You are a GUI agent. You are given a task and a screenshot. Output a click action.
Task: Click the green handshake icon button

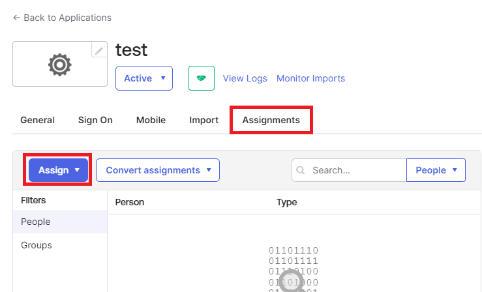[x=202, y=78]
